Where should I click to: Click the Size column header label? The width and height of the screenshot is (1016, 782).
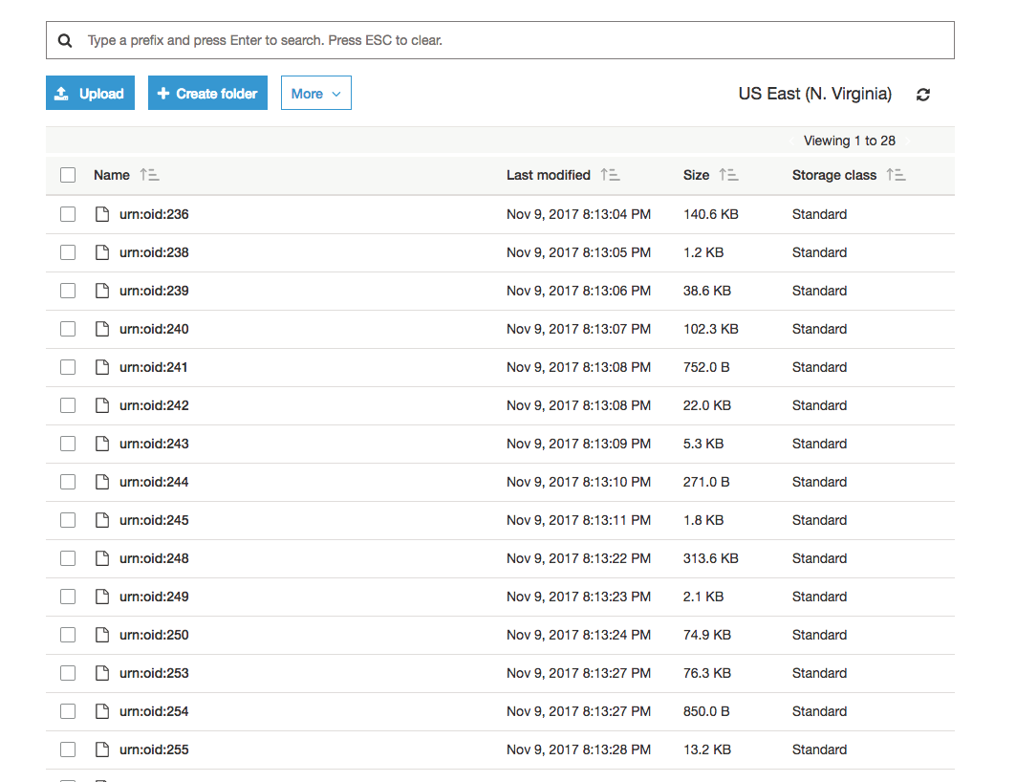[x=696, y=175]
